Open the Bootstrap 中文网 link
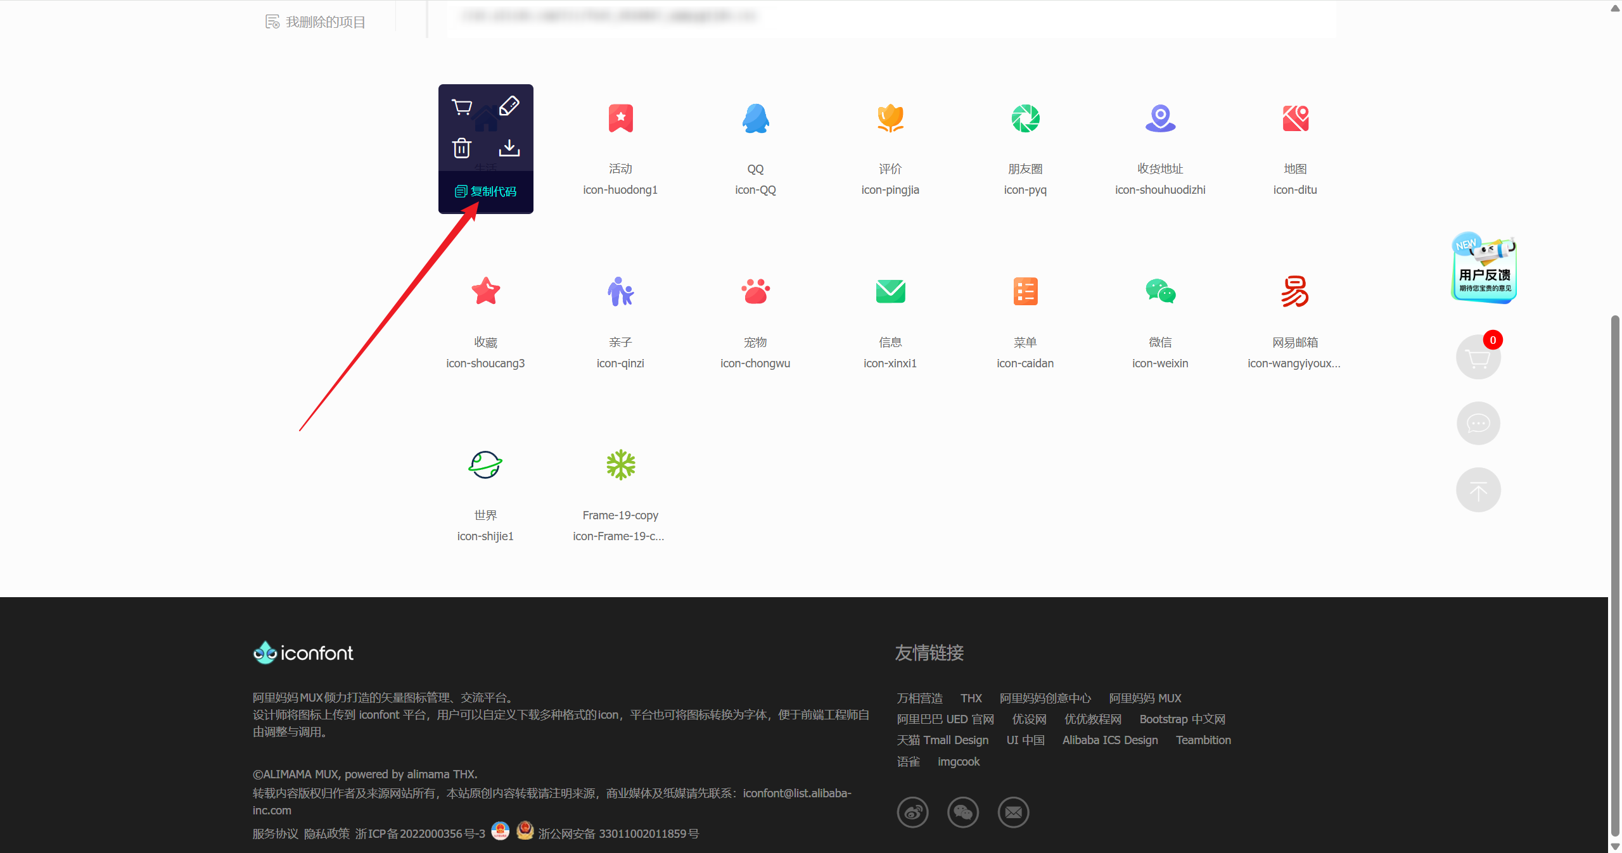Viewport: 1622px width, 853px height. point(1182,719)
